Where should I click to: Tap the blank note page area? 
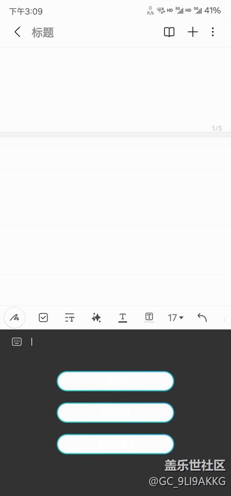point(116,221)
